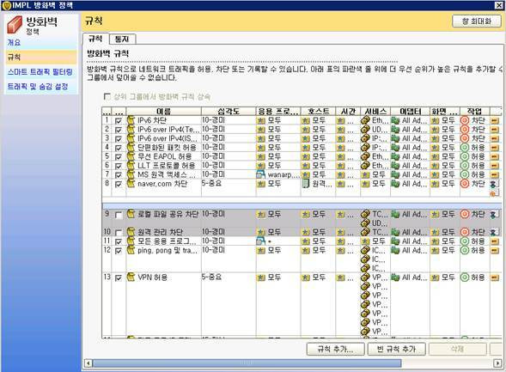Click the 창 최대화 button
This screenshot has width=506, height=372.
click(477, 21)
